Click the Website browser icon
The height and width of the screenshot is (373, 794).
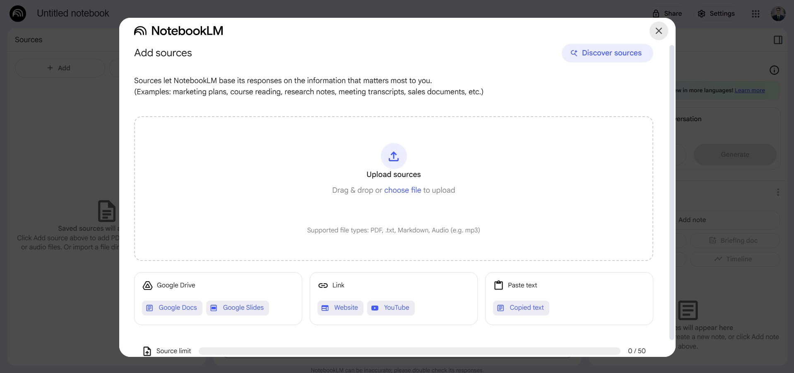point(325,308)
